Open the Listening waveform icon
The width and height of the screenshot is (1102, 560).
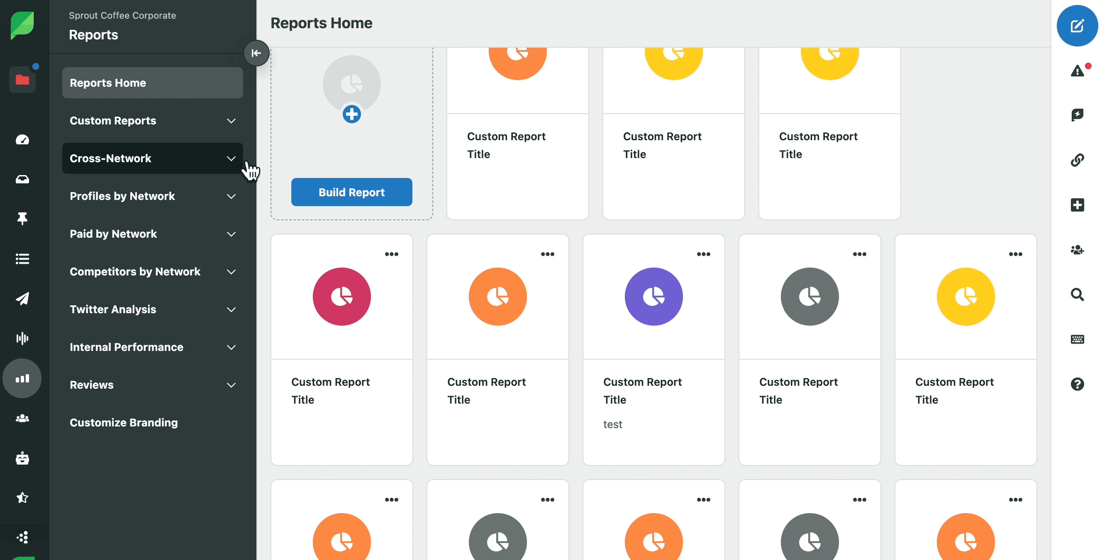(x=22, y=338)
